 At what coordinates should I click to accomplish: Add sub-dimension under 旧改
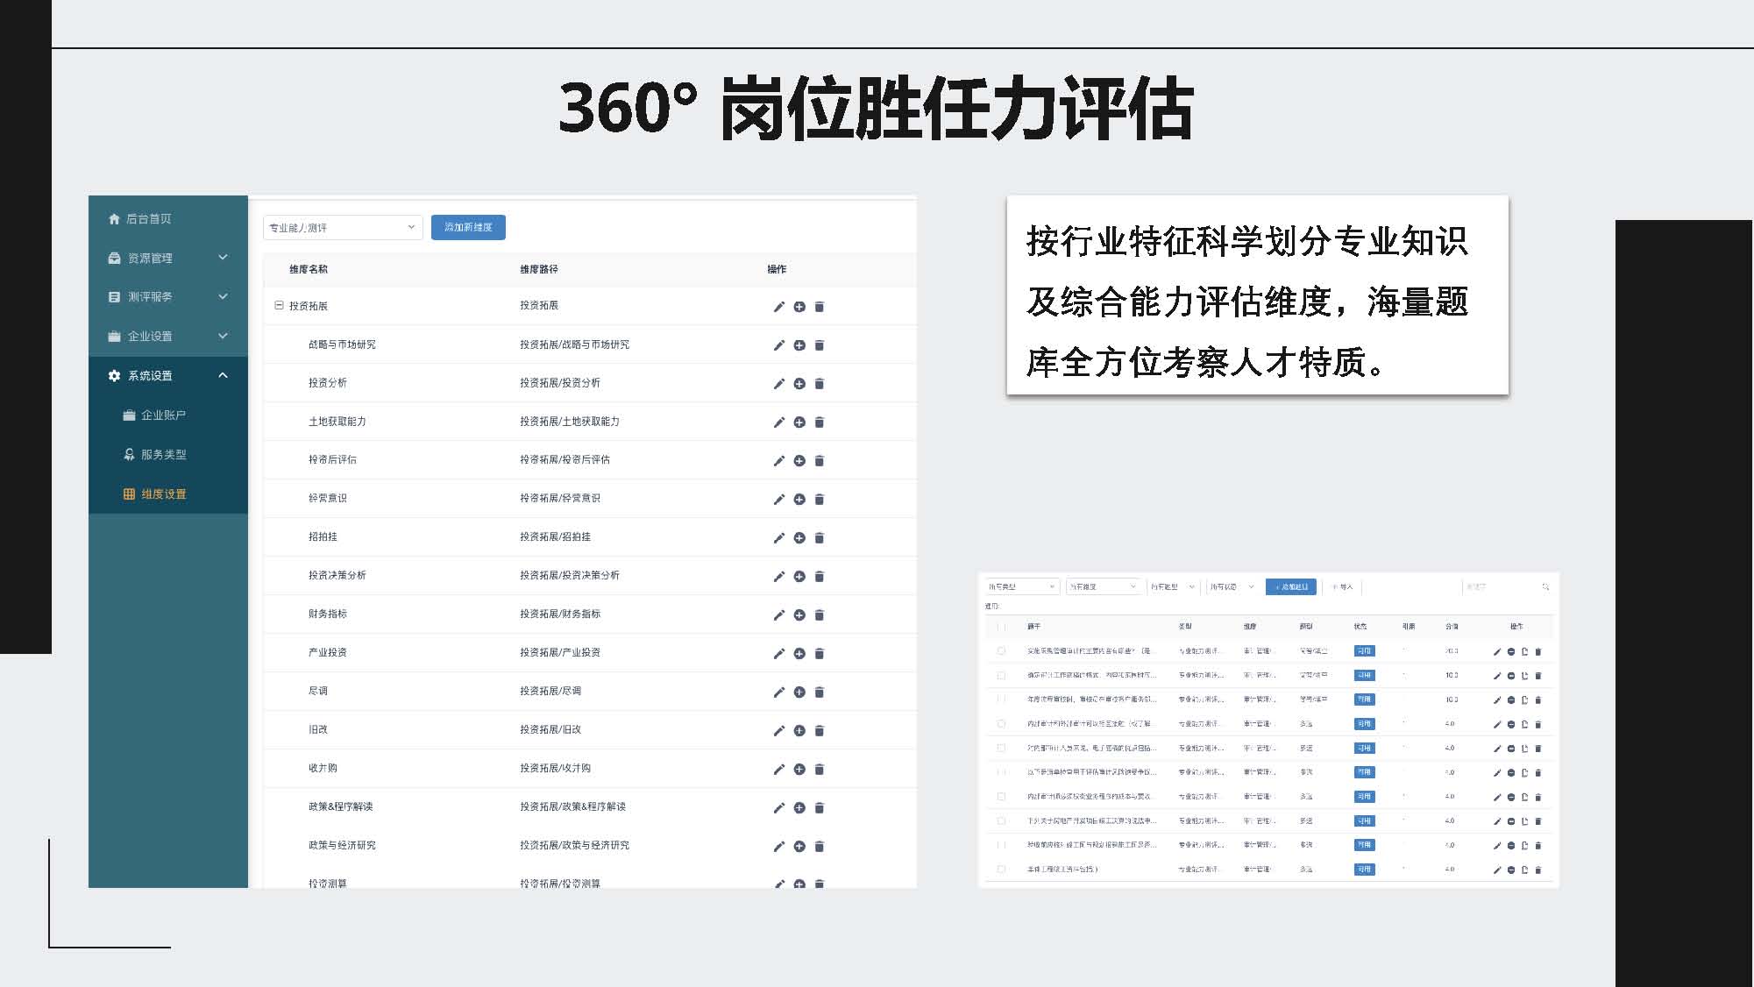799,731
